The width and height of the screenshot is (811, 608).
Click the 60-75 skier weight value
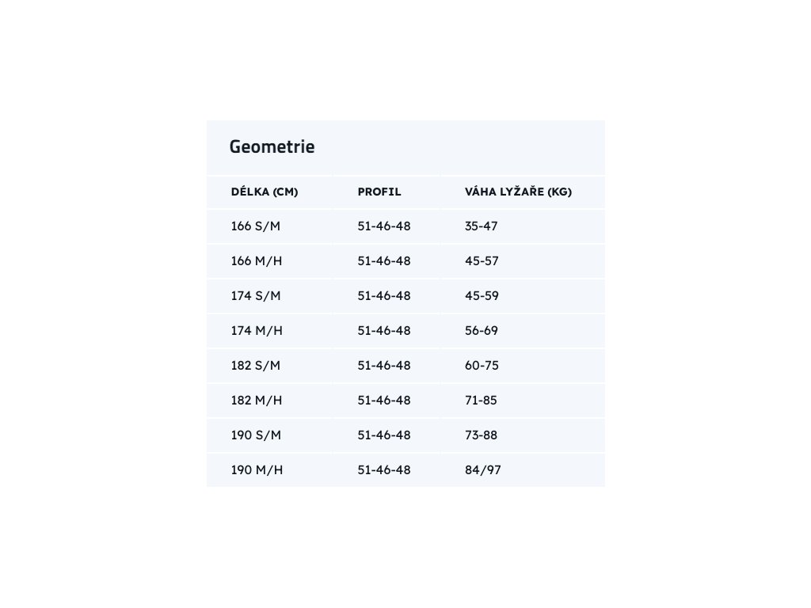482,366
